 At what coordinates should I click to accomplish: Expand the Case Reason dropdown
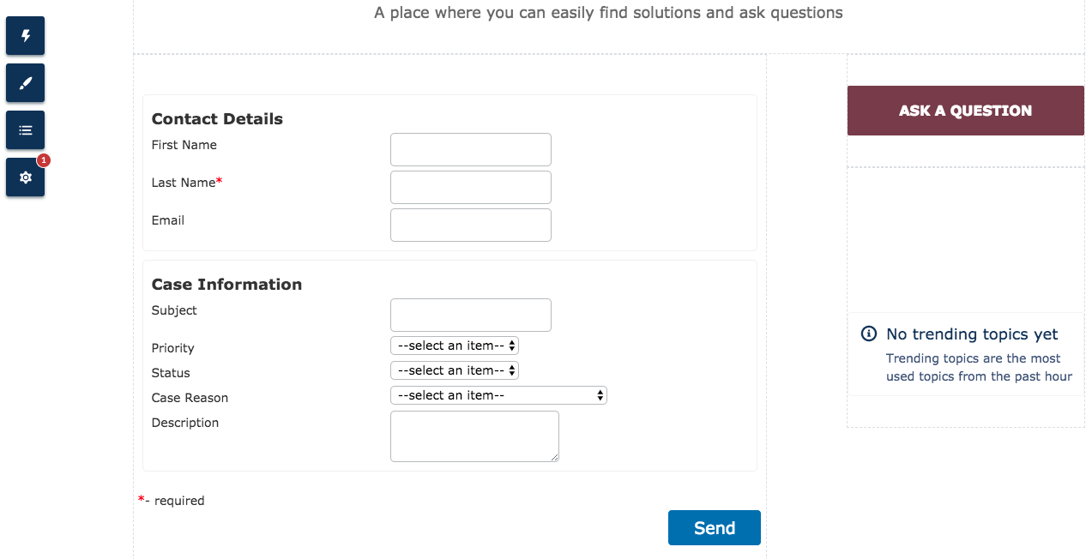point(498,395)
